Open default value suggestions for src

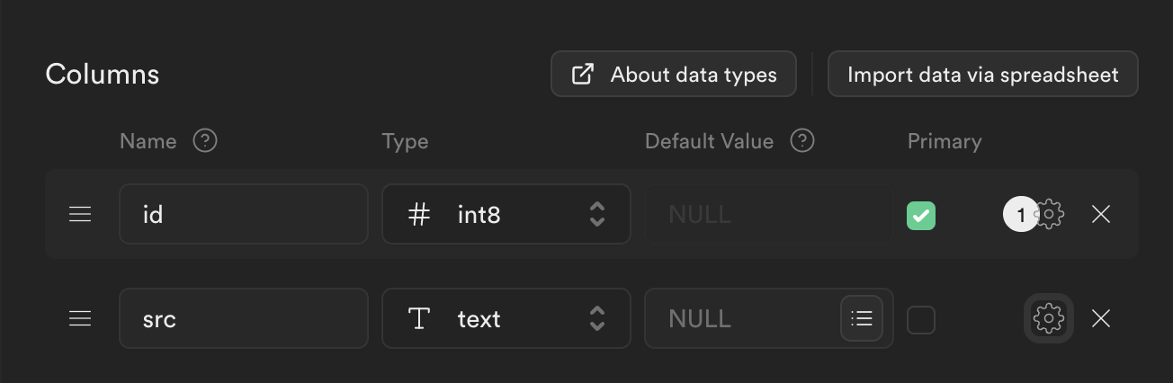point(862,318)
